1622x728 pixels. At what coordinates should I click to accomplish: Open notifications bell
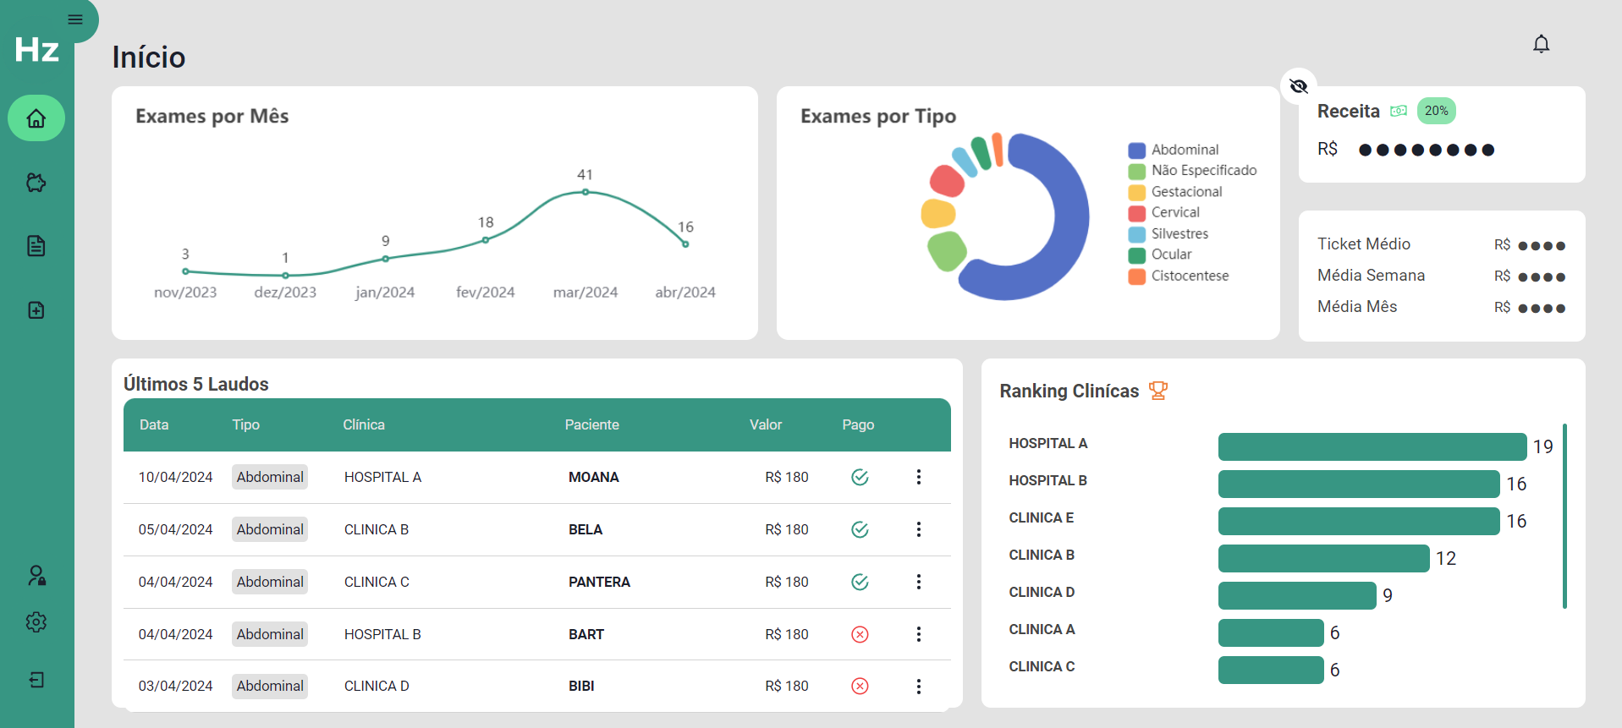coord(1541,44)
